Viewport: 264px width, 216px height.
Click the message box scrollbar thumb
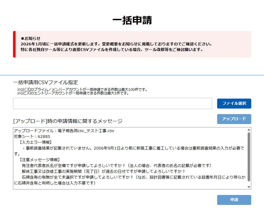click(x=249, y=156)
